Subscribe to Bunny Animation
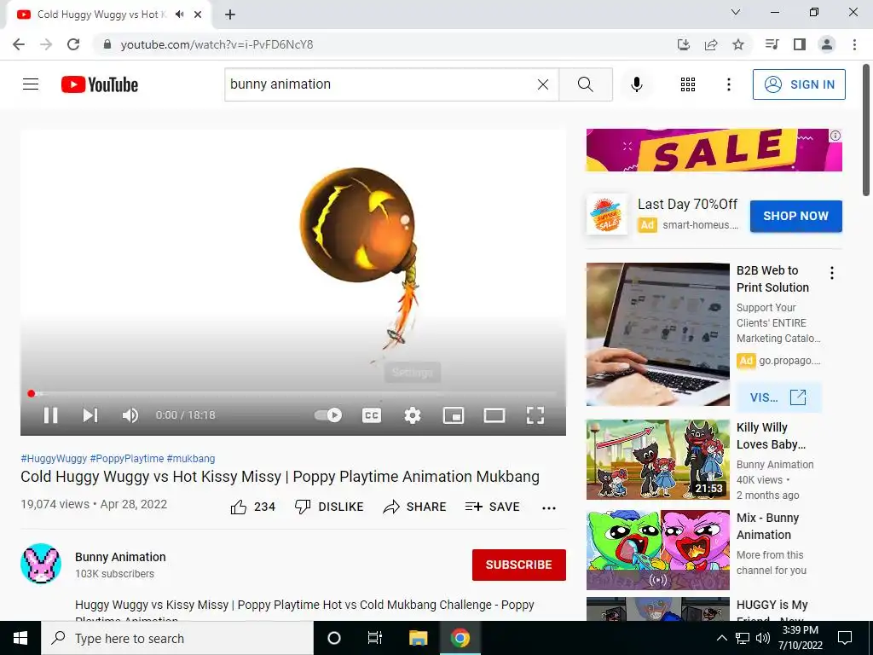This screenshot has width=873, height=655. tap(519, 565)
